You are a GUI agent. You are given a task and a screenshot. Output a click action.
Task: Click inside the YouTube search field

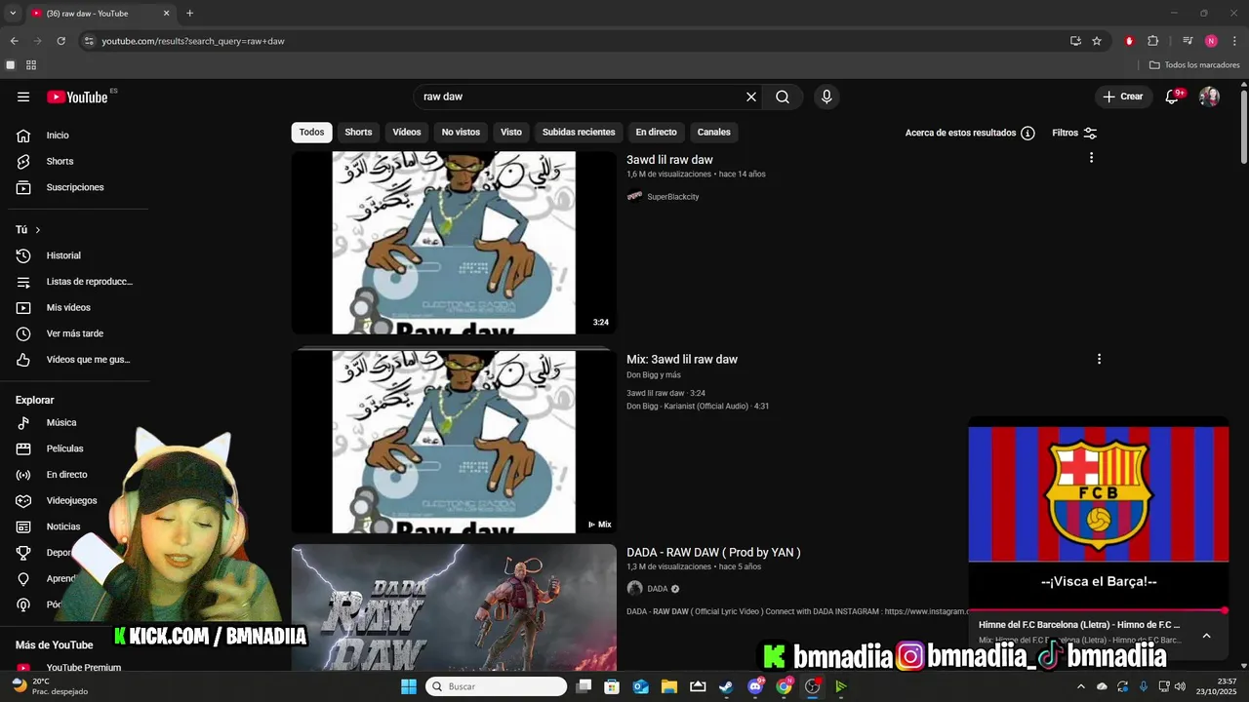point(581,97)
